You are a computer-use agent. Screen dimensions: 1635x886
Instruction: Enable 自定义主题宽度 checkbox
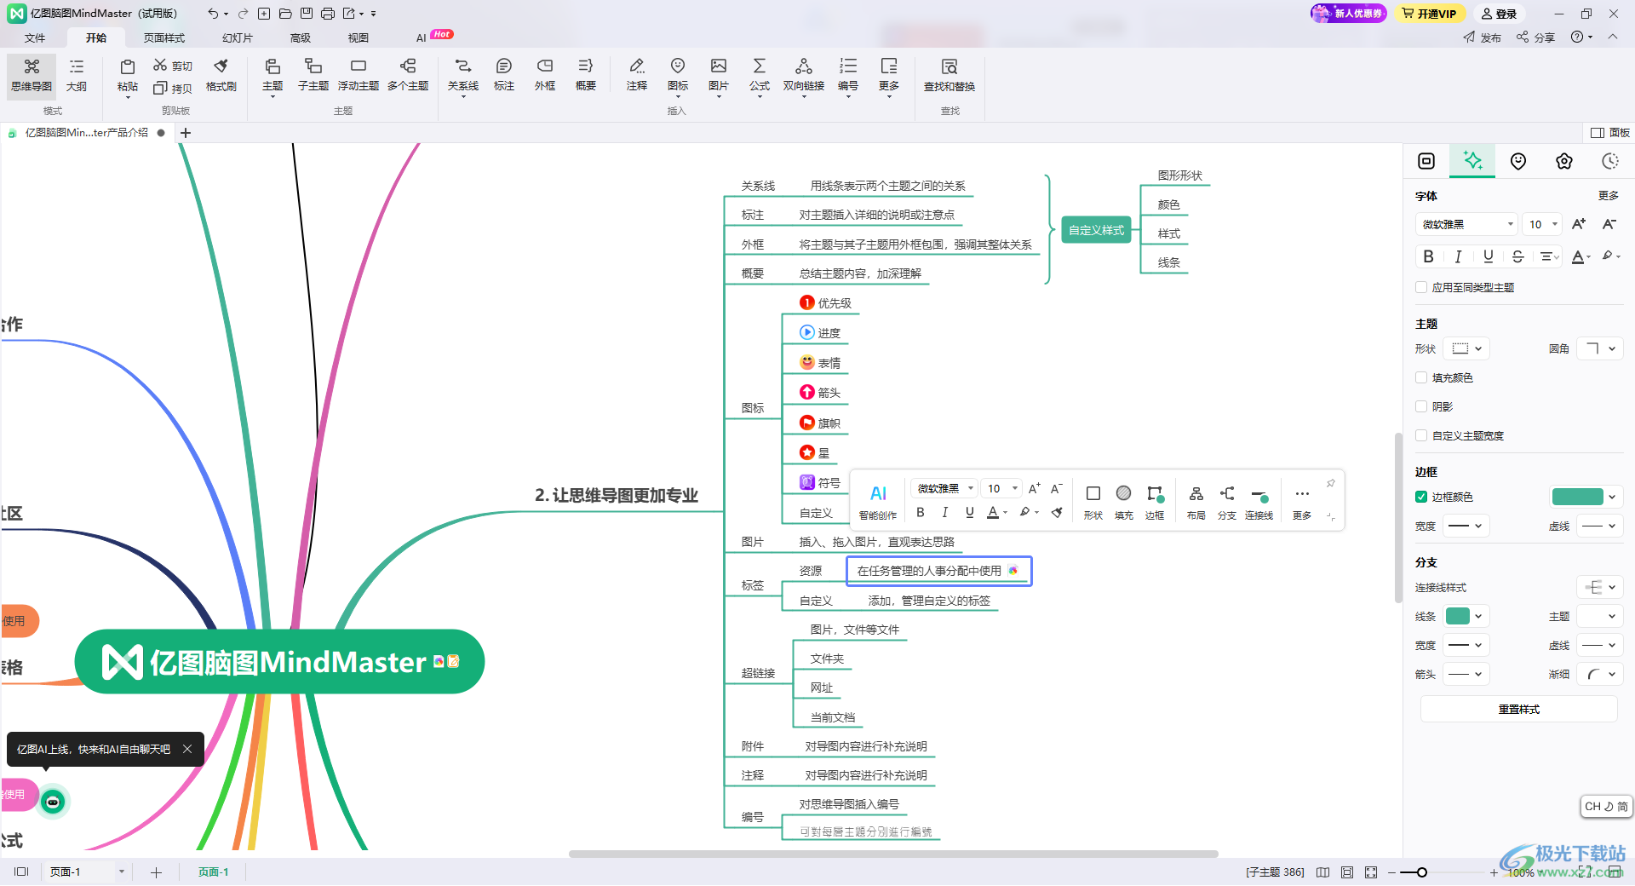pos(1421,436)
